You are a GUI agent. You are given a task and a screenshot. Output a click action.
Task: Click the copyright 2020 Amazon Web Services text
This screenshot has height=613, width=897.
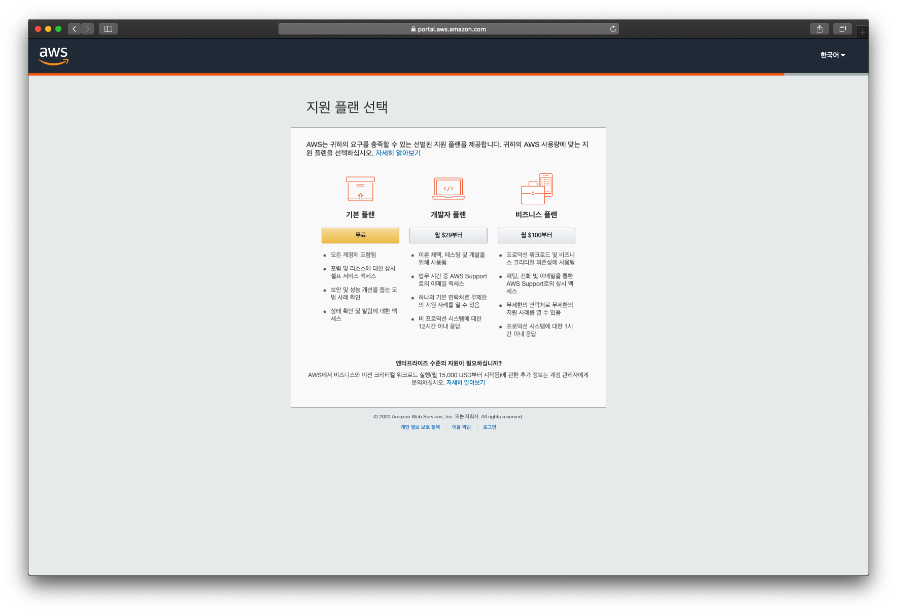[x=448, y=417]
